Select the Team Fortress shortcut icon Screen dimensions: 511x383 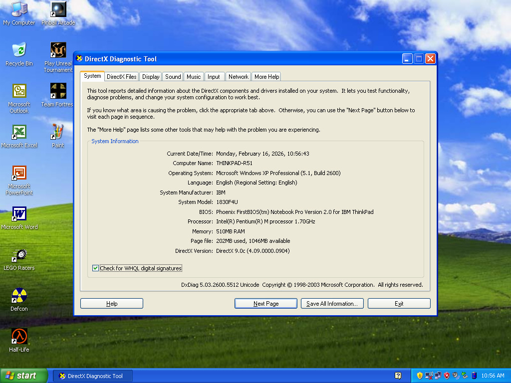click(57, 95)
